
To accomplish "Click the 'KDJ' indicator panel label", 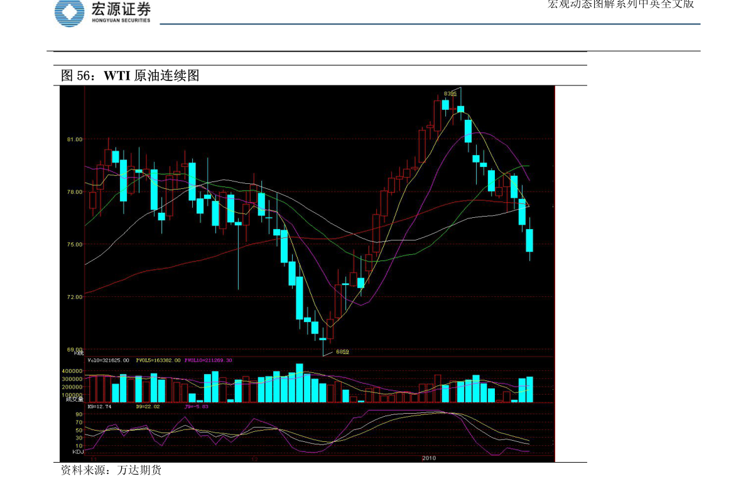I will point(78,451).
